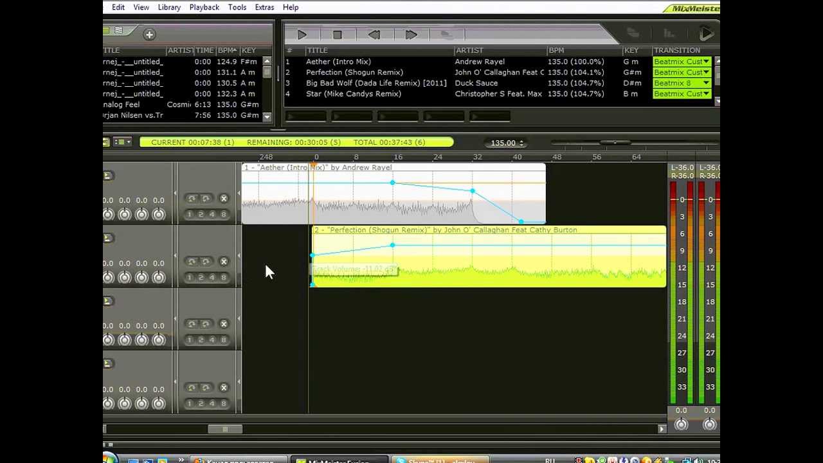The width and height of the screenshot is (823, 463).
Task: Click the first knob on track 1
Action: 108,214
